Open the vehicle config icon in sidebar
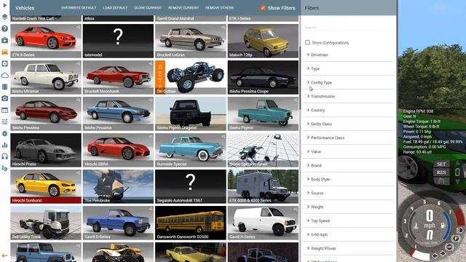The image size is (466, 262). (x=5, y=63)
